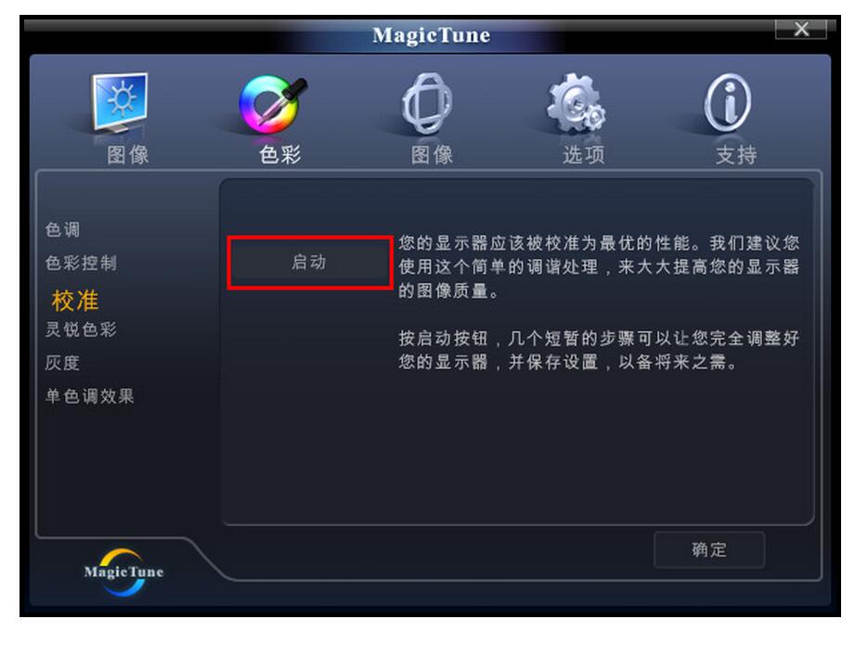This screenshot has height=645, width=855.
Task: Open the info 支持 icon
Action: (728, 103)
